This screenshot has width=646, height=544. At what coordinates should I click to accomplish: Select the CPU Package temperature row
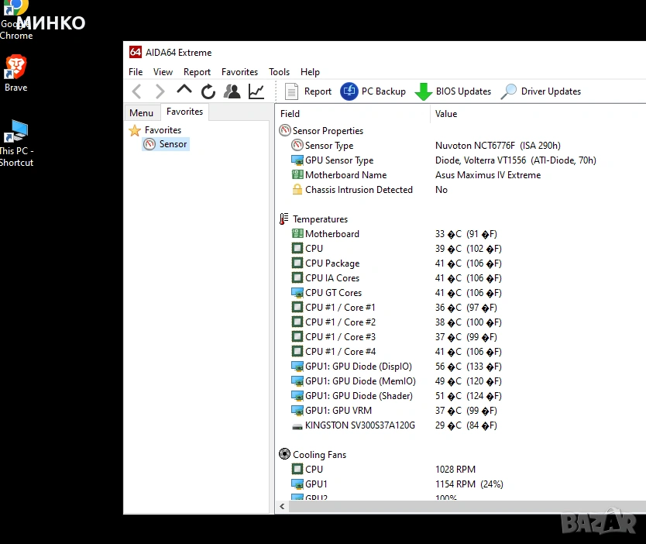point(332,263)
